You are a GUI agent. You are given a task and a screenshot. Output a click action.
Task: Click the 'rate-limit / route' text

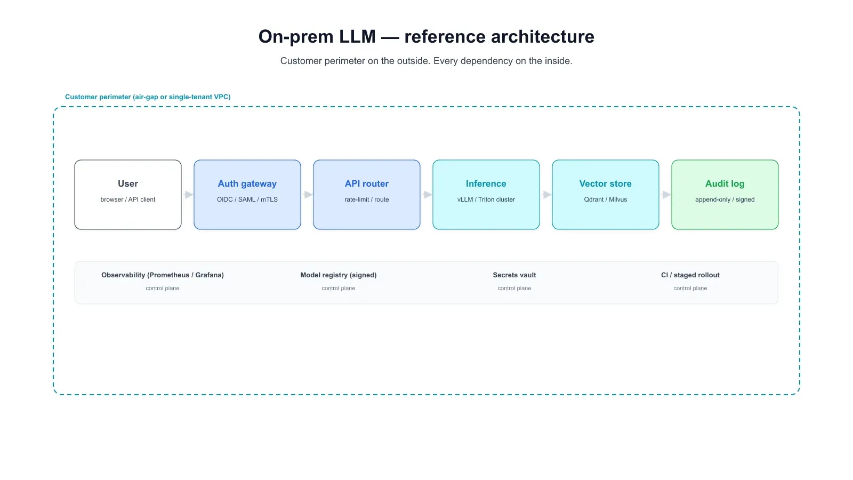[367, 199]
